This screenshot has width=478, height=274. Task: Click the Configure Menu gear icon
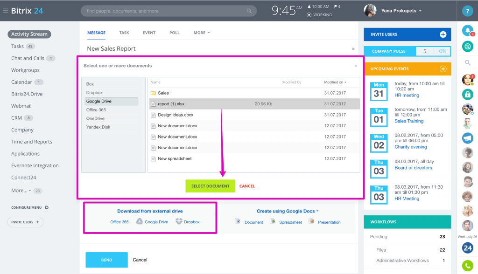pyautogui.click(x=47, y=207)
